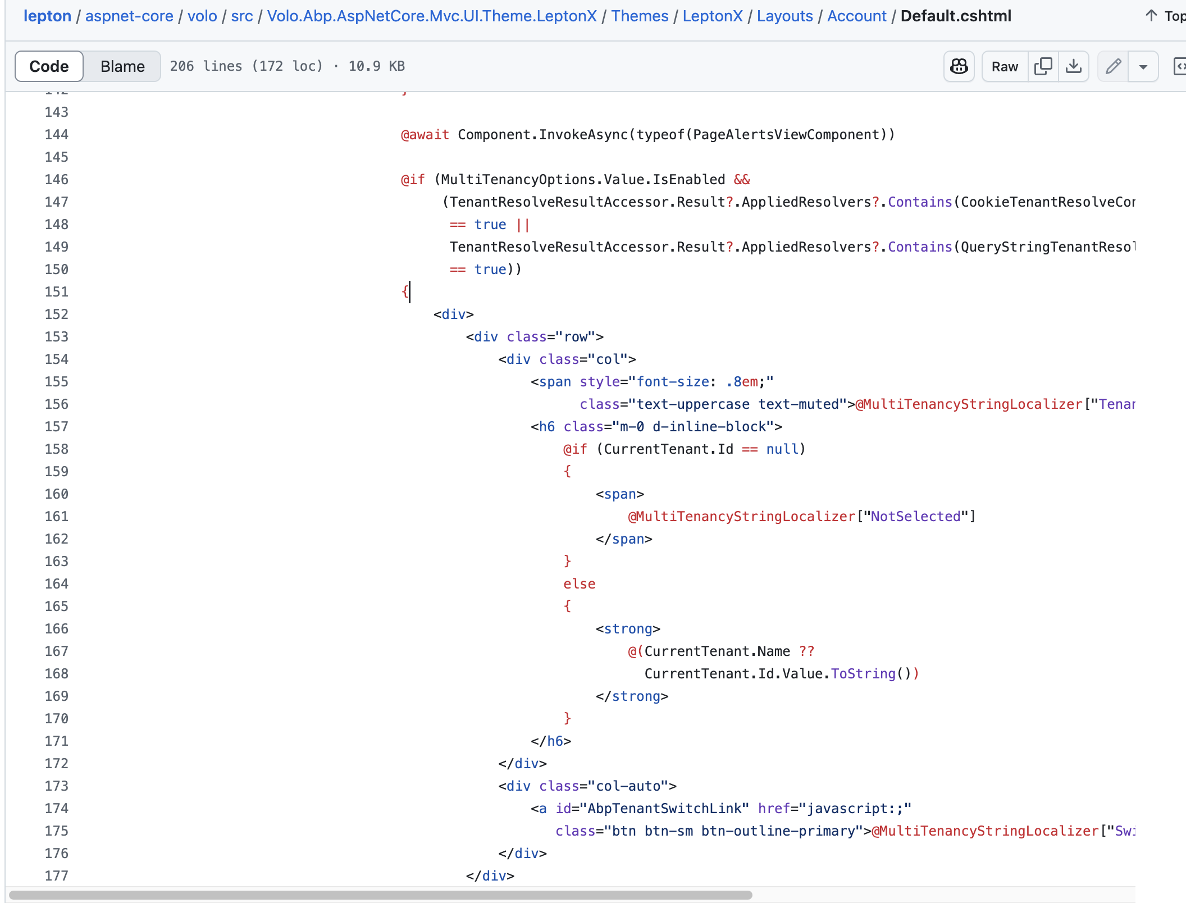
Task: Go to aspnet-core folder breadcrumb
Action: click(x=129, y=16)
